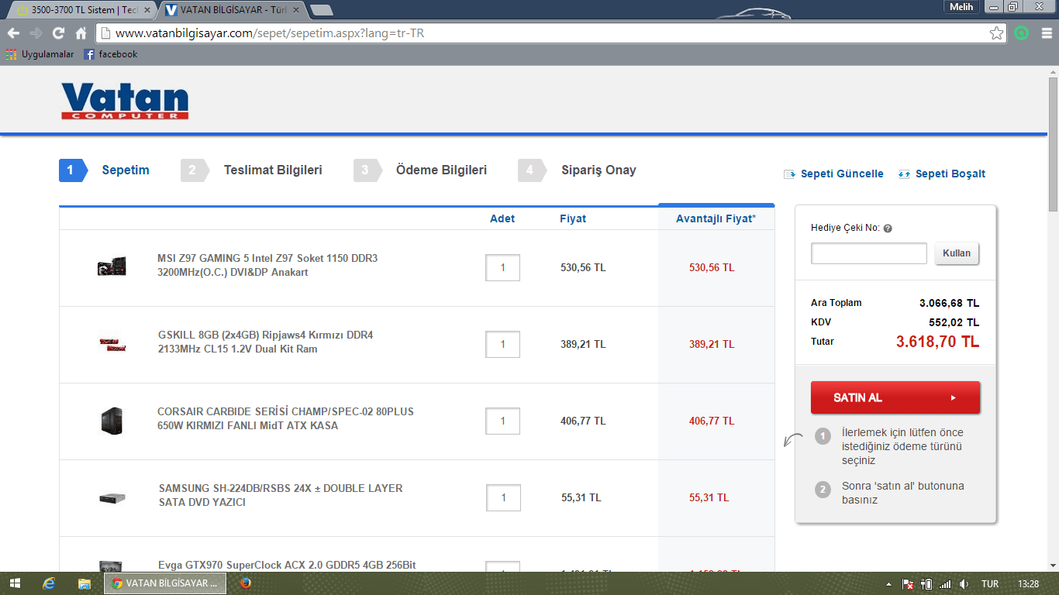Open the Uygulamalar apps shortcut
Screen dimensions: 1059x595
(40, 54)
